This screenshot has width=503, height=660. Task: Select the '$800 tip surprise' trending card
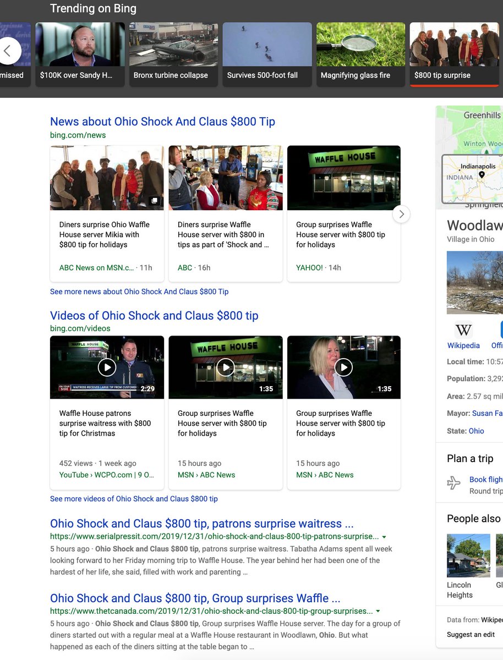pyautogui.click(x=455, y=54)
